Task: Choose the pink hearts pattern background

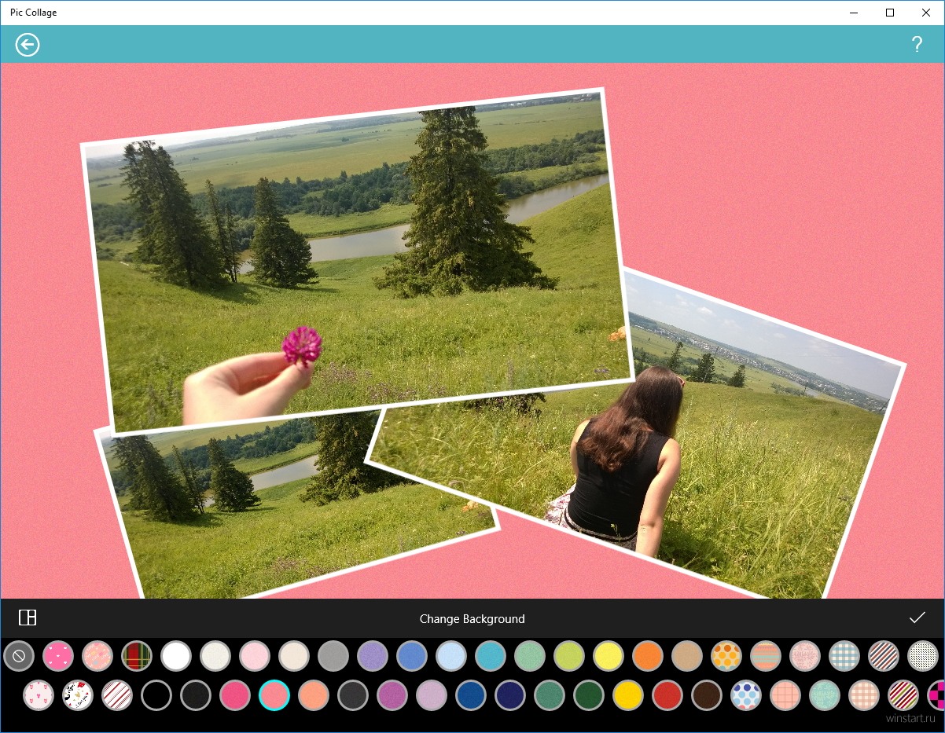Action: coord(58,656)
